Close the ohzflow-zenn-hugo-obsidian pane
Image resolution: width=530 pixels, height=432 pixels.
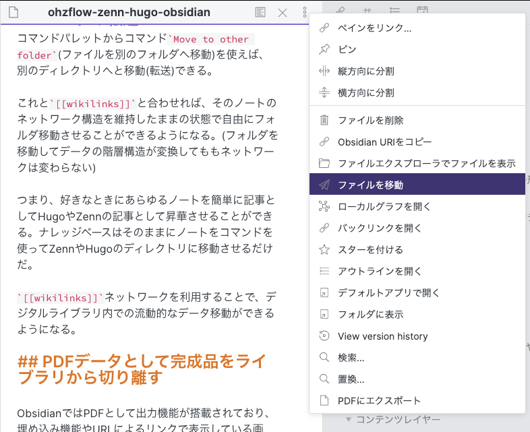[x=283, y=13]
